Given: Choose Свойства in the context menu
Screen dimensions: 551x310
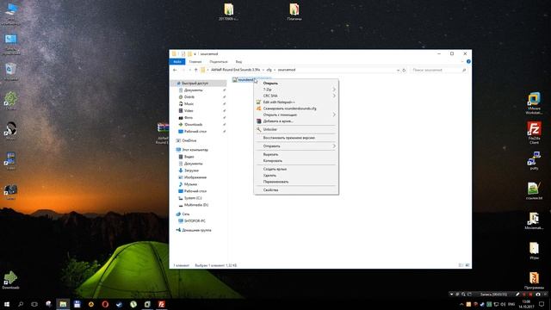Looking at the screenshot, I should (296, 189).
